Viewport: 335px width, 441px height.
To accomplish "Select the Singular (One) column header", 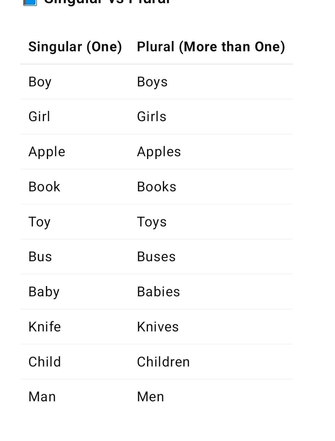I will click(75, 47).
